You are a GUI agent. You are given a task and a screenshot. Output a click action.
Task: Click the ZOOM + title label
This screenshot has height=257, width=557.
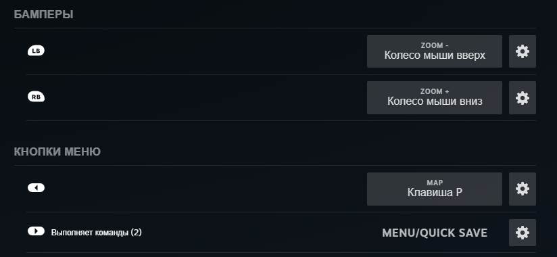pos(435,92)
